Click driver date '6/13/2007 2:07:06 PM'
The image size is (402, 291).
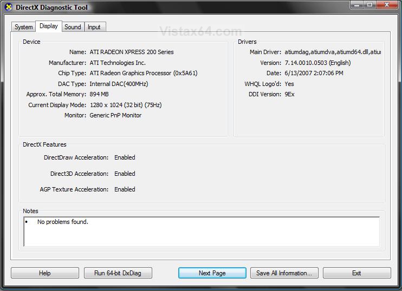tap(314, 73)
